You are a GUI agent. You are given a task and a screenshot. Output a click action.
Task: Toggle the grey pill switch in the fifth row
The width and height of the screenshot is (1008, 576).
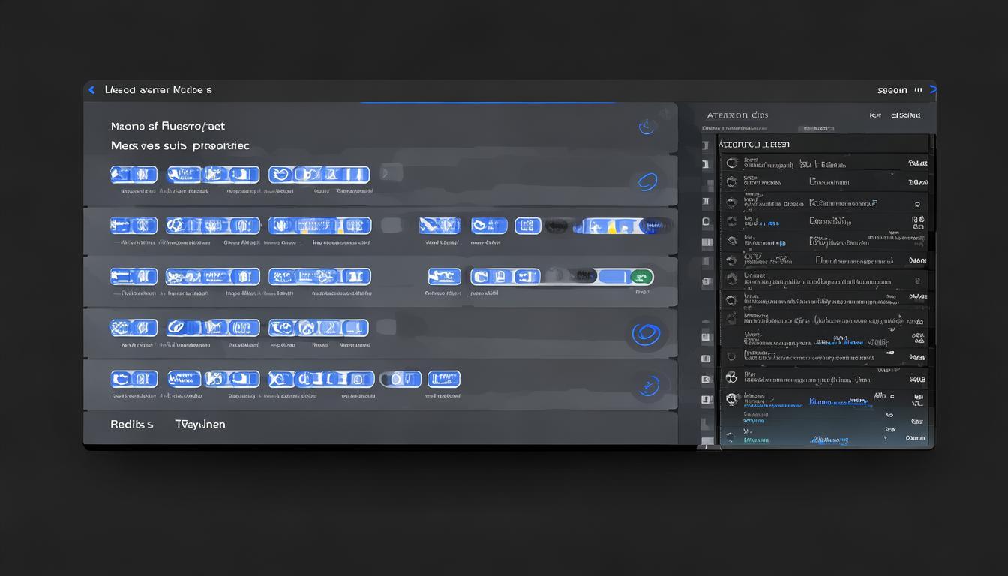(x=400, y=379)
